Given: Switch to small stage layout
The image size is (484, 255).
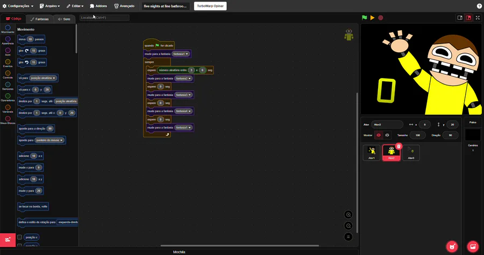Looking at the screenshot, I should (460, 18).
